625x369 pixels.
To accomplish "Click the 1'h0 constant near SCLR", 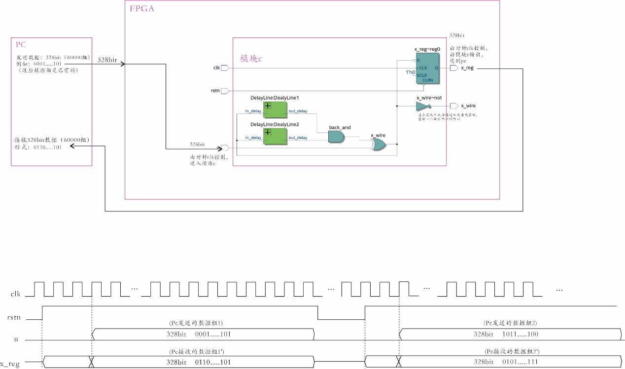I will click(410, 73).
